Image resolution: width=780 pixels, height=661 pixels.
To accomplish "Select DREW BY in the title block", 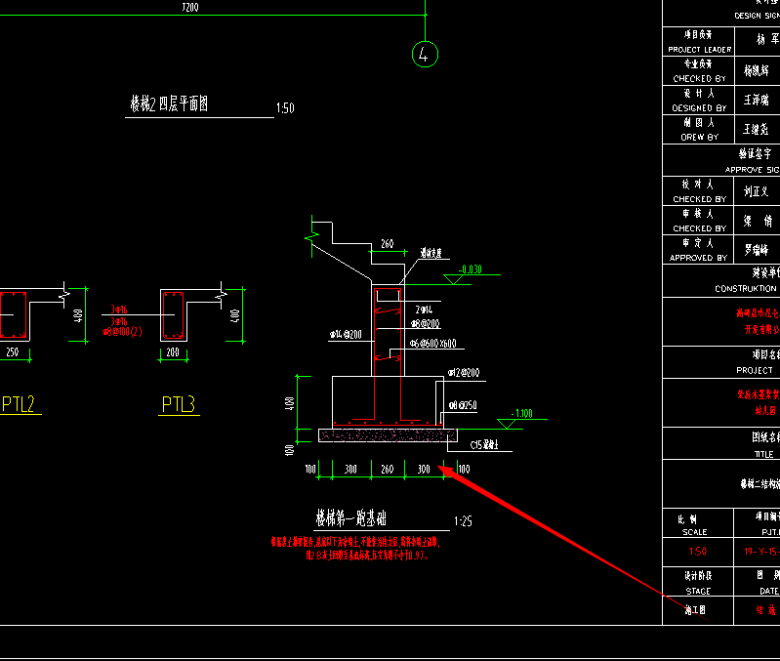I will click(699, 137).
